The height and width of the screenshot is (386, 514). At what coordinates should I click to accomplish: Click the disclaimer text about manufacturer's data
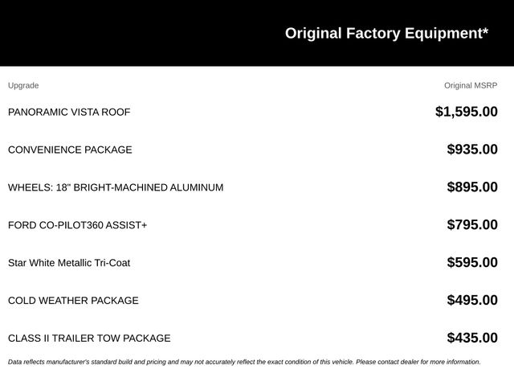[244, 362]
